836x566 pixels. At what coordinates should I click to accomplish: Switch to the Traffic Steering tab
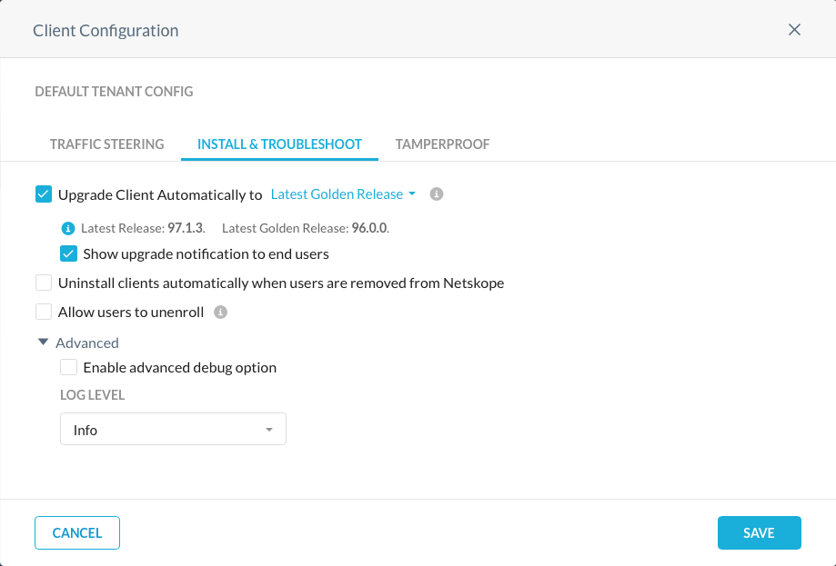[x=106, y=144]
